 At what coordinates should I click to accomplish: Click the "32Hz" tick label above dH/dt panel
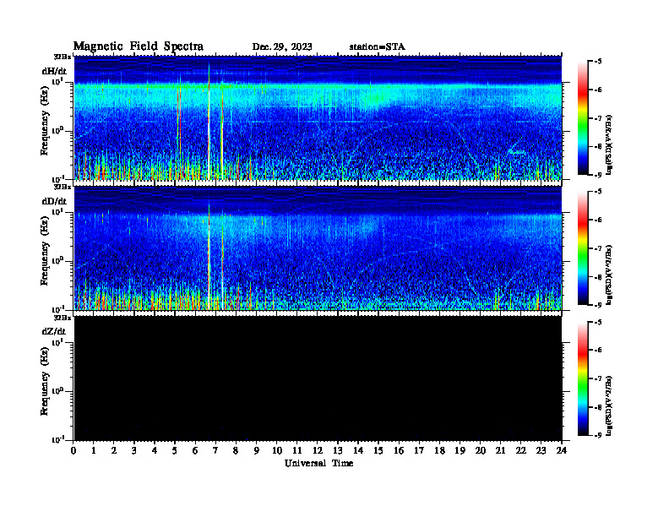(63, 57)
